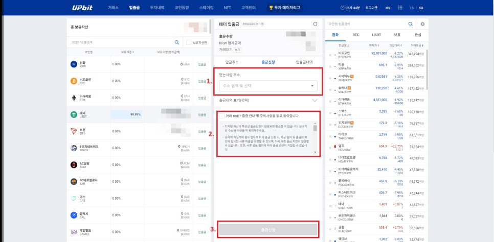Click the market list vertical scrollbar
The height and width of the screenshot is (242, 494).
(427, 69)
